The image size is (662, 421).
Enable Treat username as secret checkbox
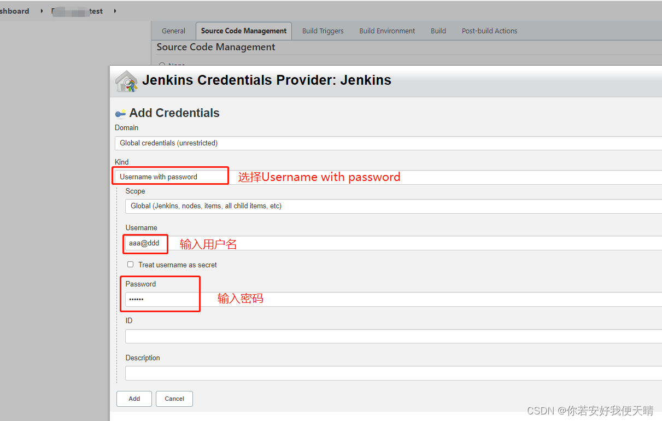130,265
